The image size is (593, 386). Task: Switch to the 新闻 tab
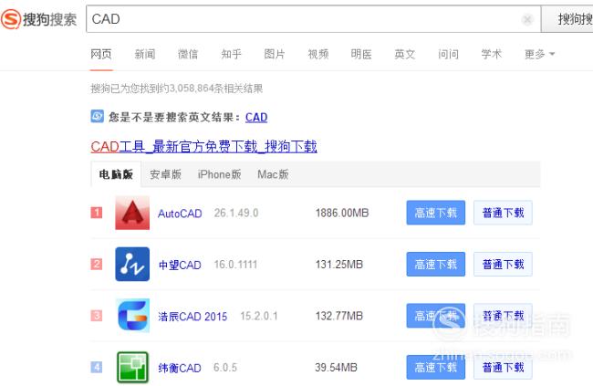[145, 54]
